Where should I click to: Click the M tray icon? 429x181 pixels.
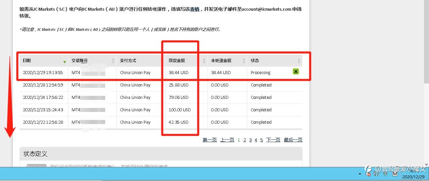coord(395,174)
